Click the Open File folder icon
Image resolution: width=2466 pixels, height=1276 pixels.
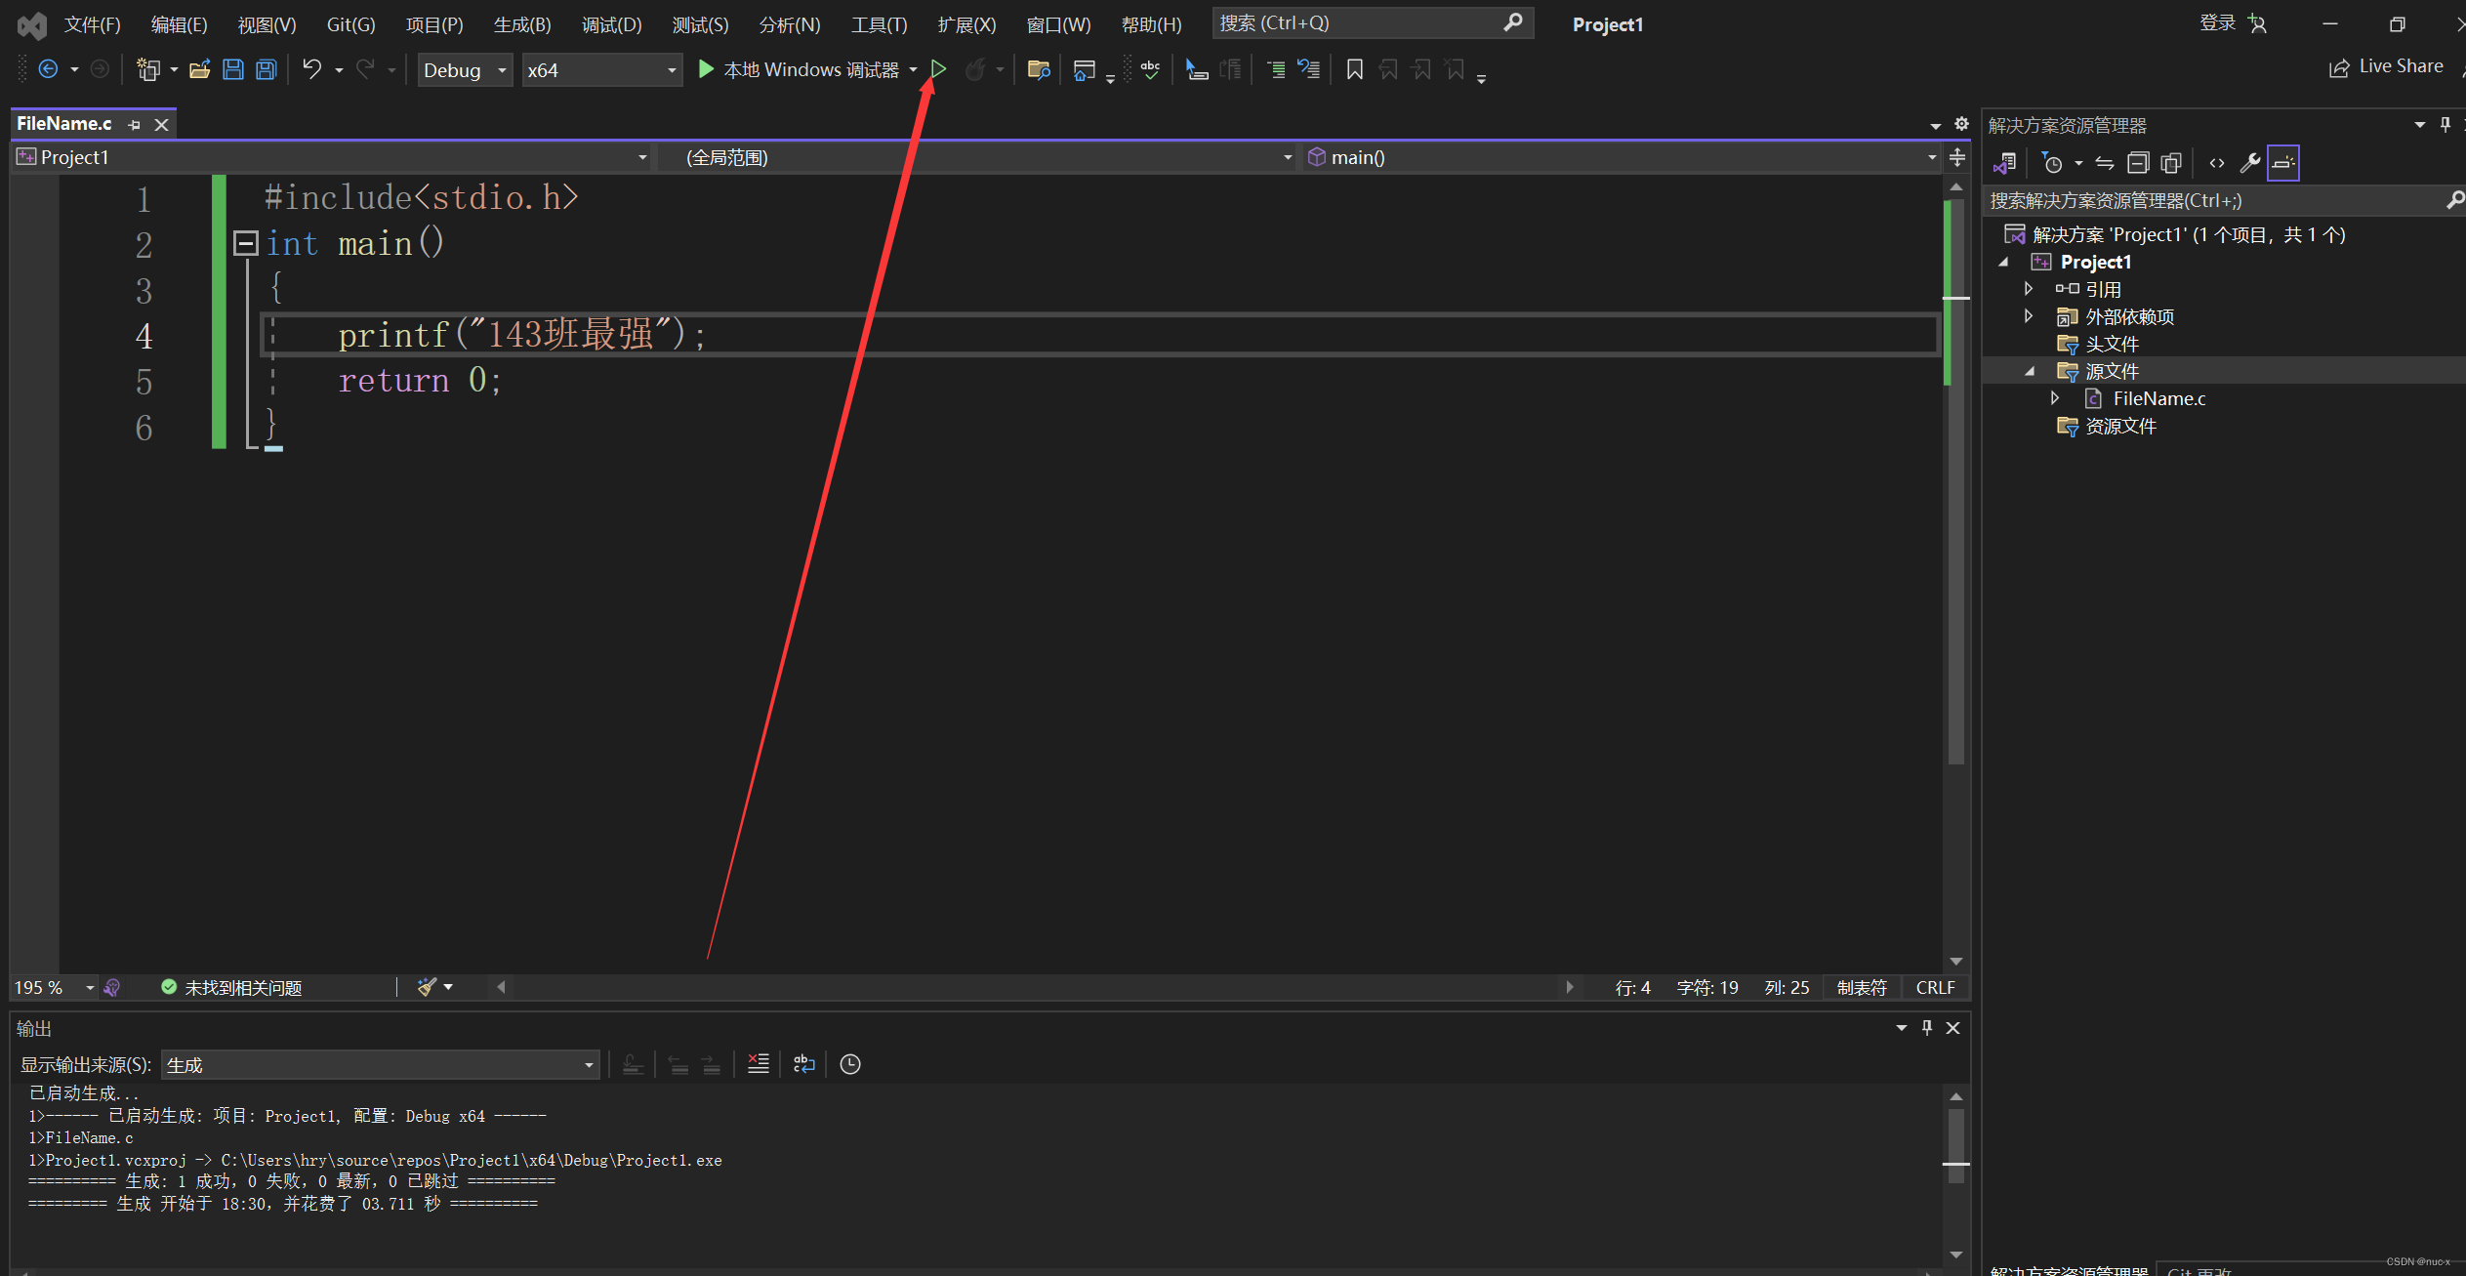200,69
